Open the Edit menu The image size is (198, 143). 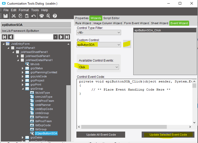pyautogui.click(x=13, y=10)
